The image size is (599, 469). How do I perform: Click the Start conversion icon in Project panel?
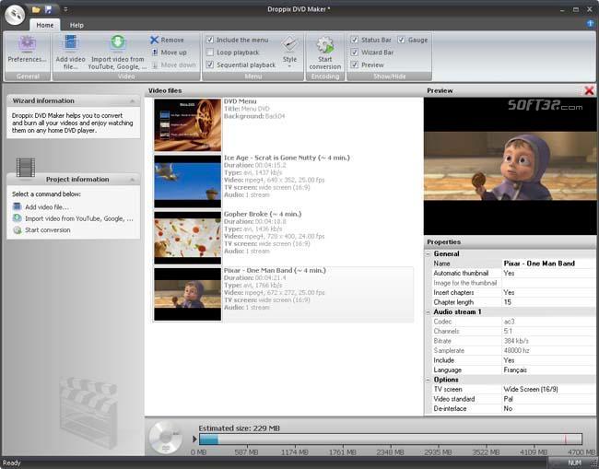(17, 230)
